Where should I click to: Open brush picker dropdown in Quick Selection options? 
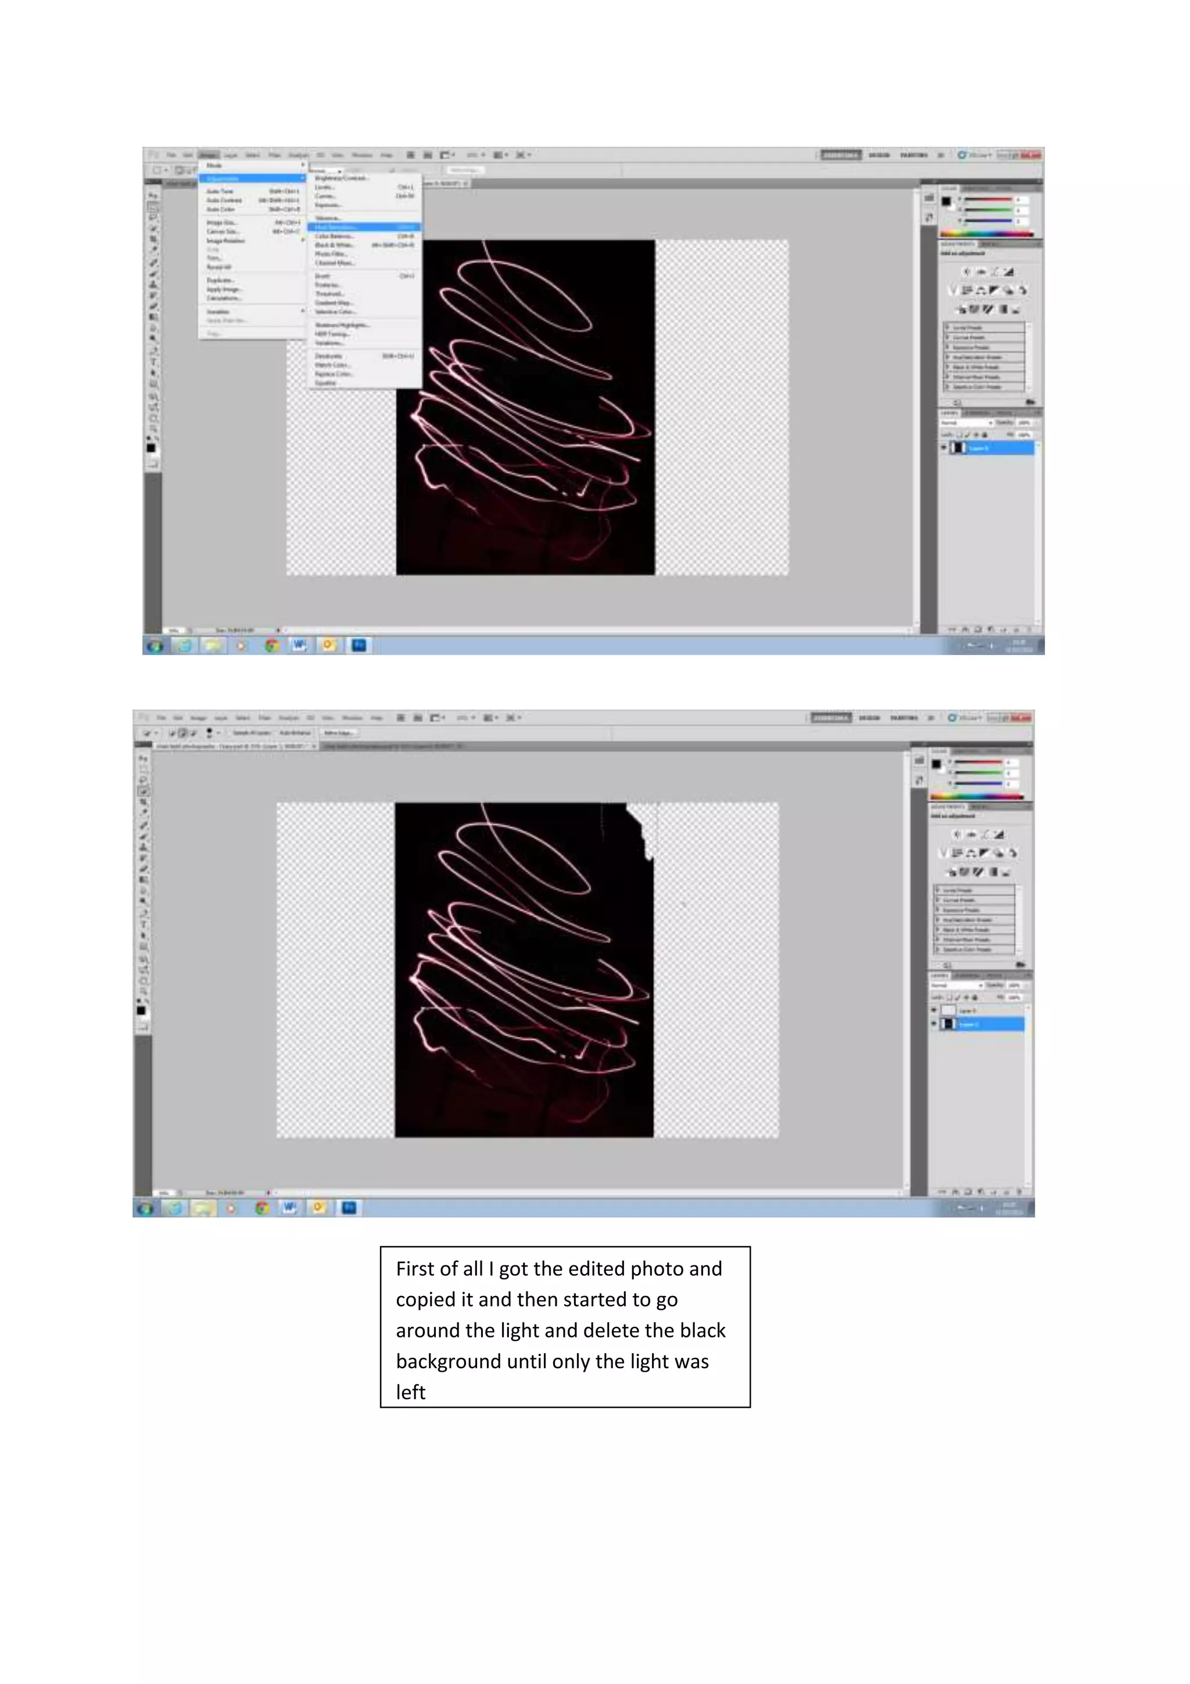click(x=218, y=733)
